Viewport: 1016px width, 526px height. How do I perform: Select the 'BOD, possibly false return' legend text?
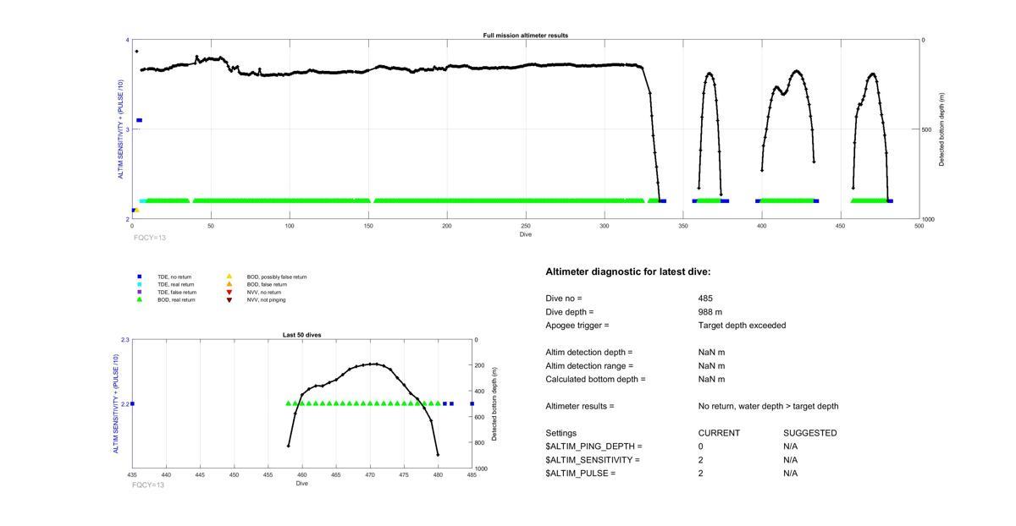click(277, 277)
